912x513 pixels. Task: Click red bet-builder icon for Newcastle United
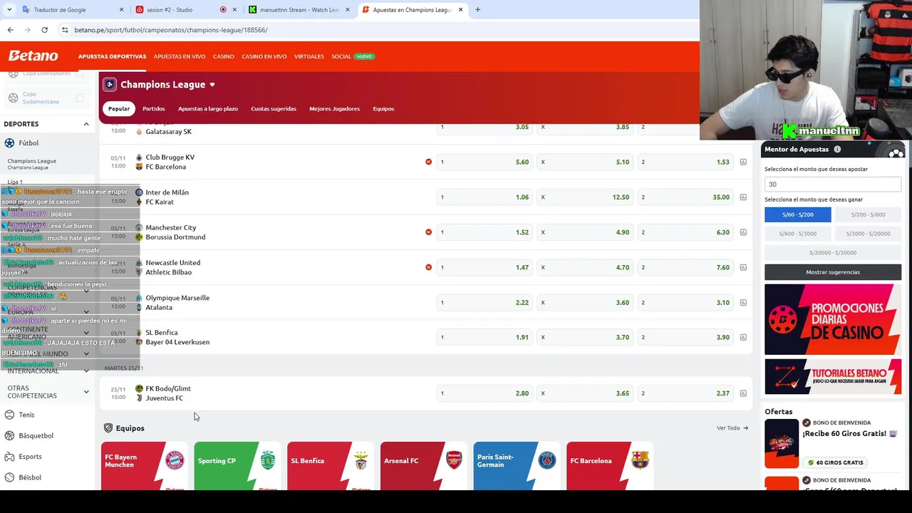click(x=428, y=267)
